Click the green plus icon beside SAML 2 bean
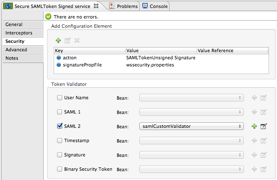The image size is (277, 180). (x=254, y=126)
